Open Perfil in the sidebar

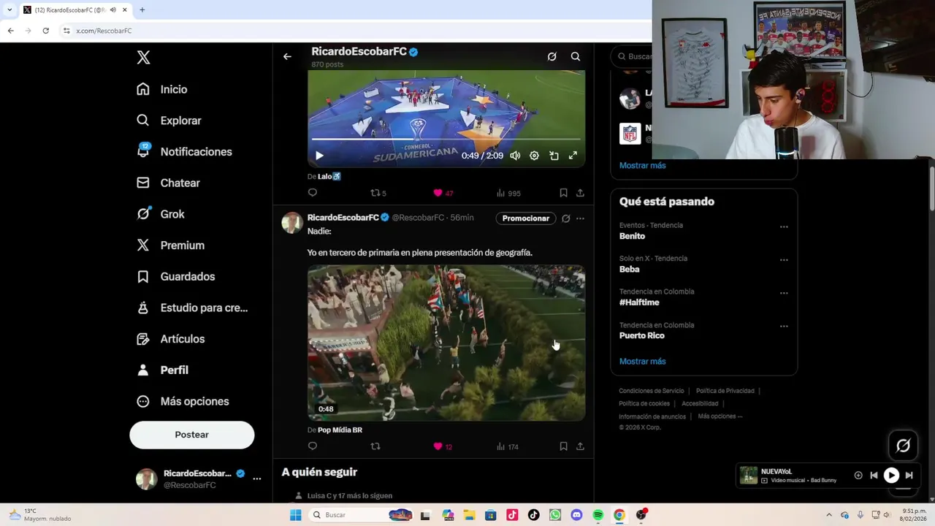[162, 370]
